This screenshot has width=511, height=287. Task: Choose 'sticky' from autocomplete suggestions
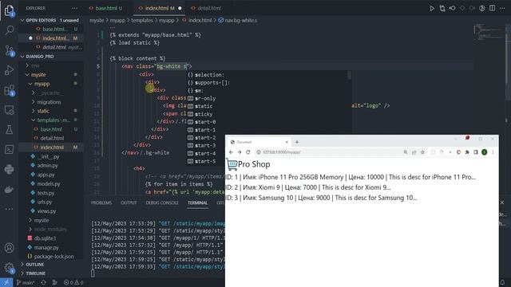[204, 114]
